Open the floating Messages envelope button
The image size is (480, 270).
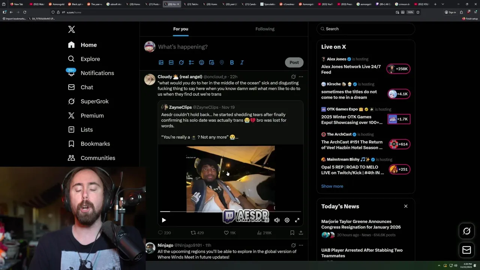(x=467, y=250)
